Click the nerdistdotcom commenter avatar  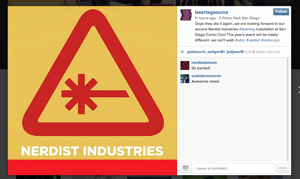(185, 65)
